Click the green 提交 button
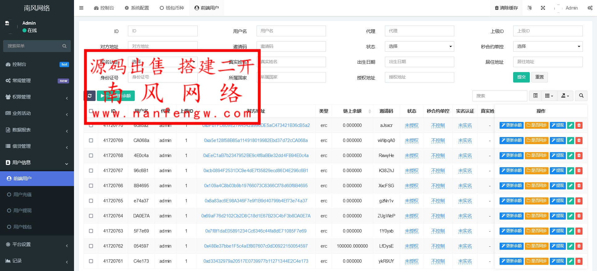Image resolution: width=597 pixels, height=271 pixels. pyautogui.click(x=521, y=77)
